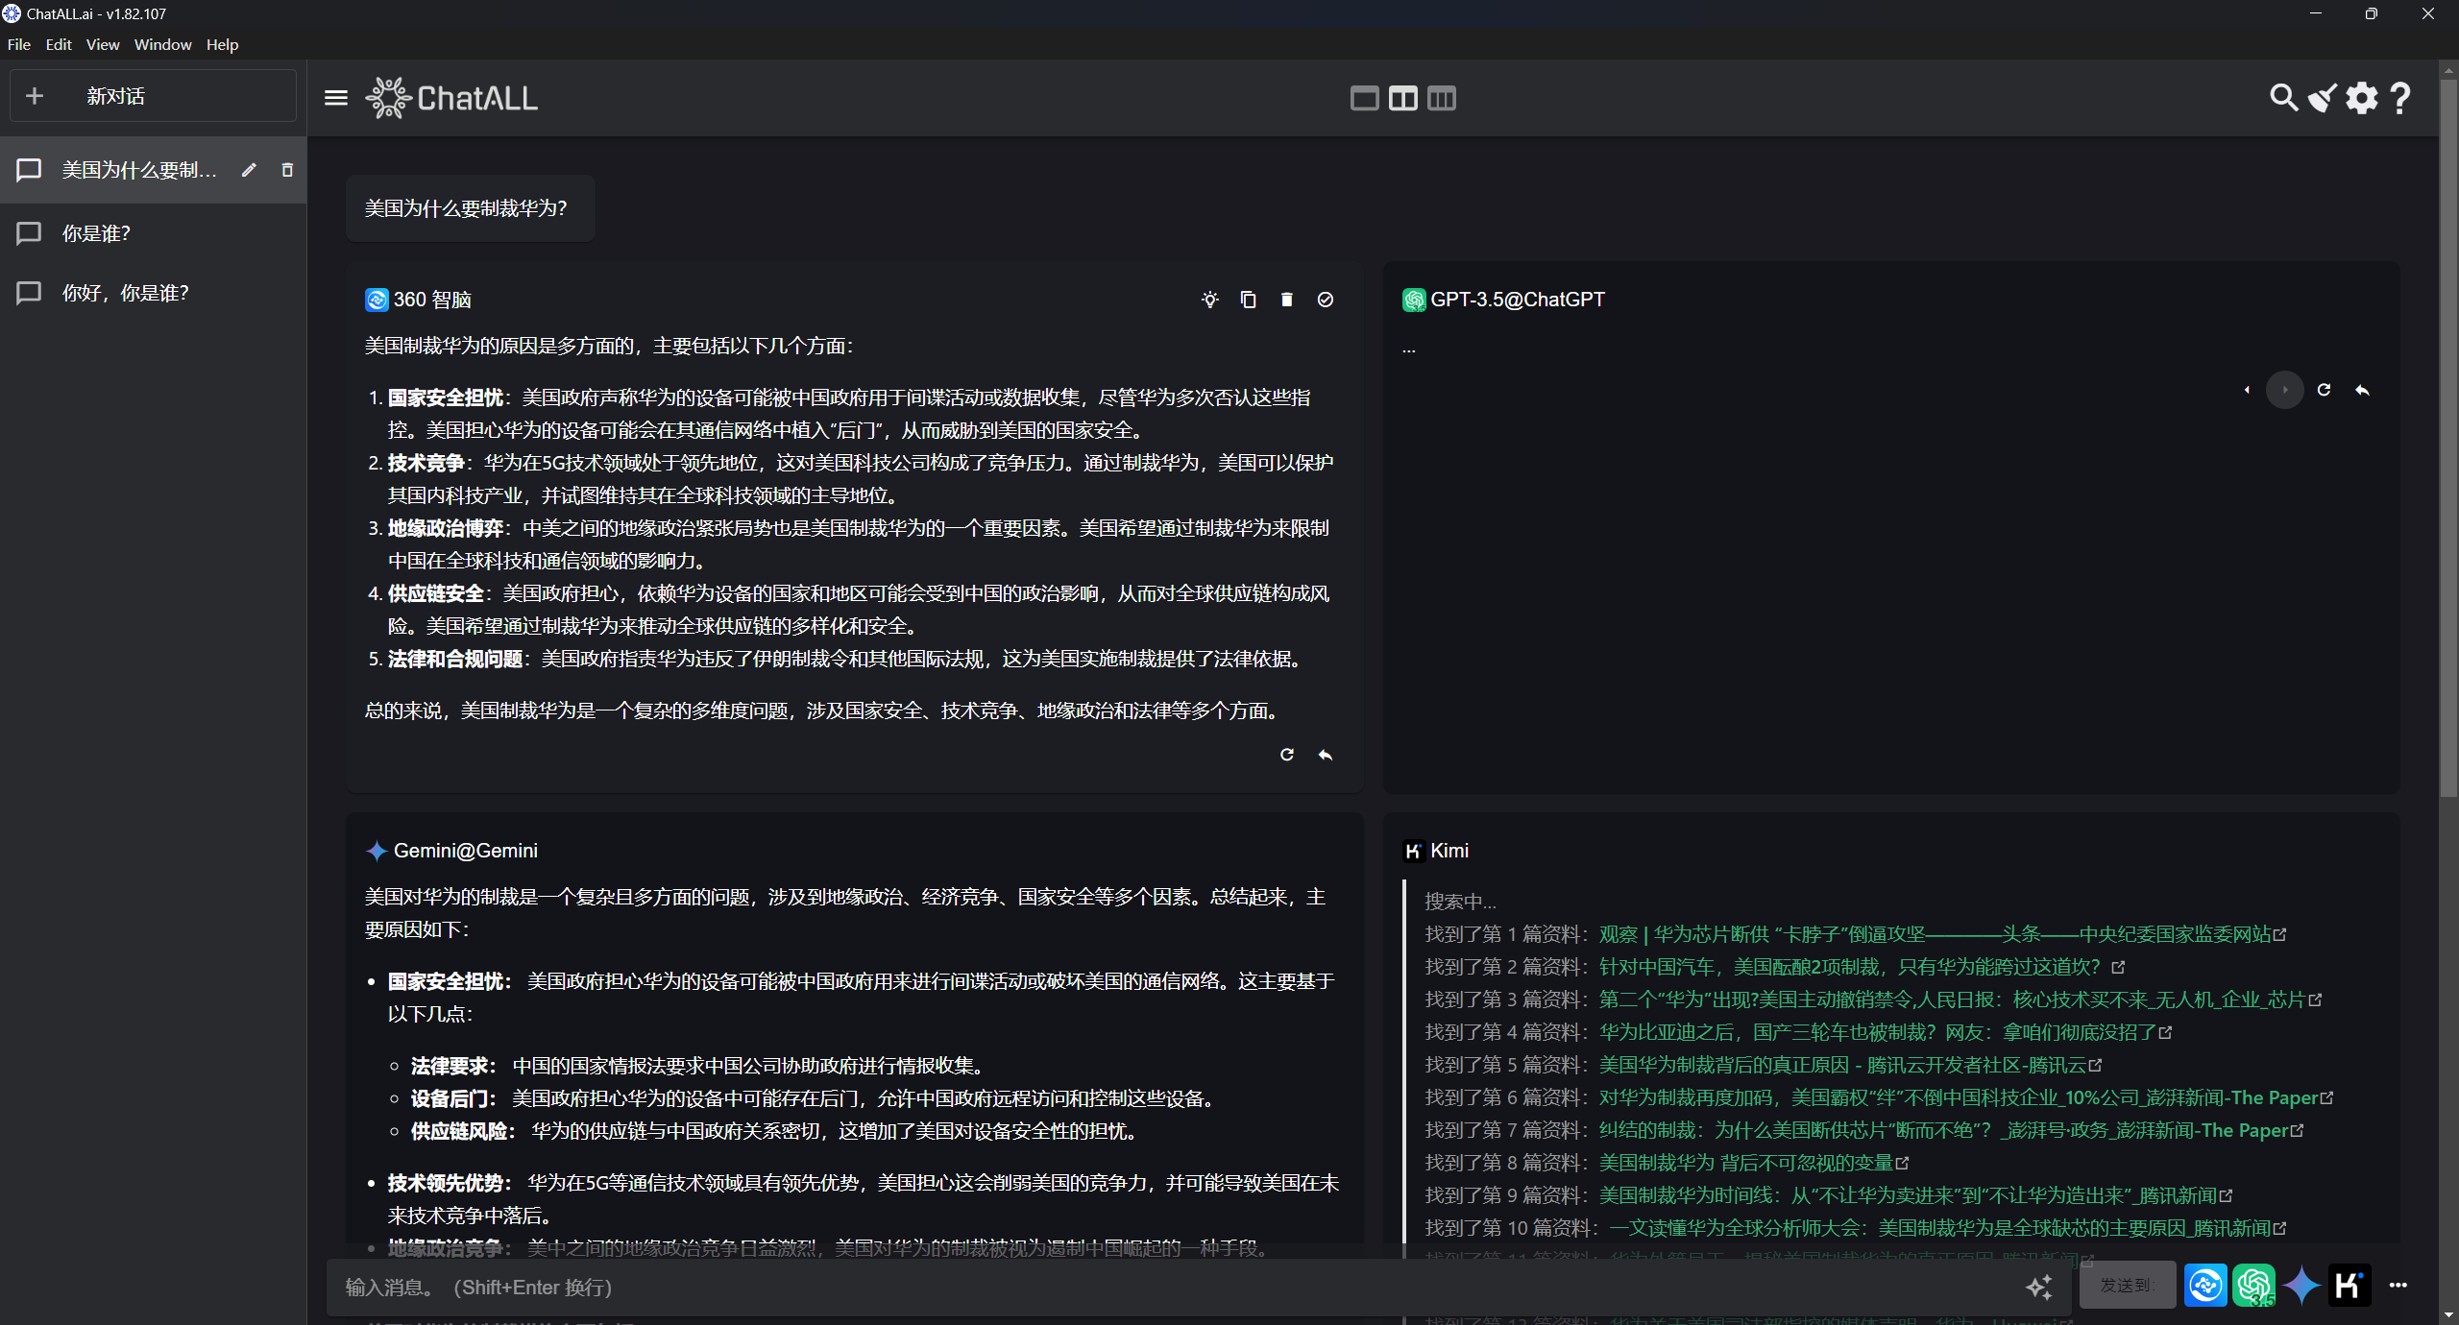The height and width of the screenshot is (1325, 2459).
Task: Toggle the ChatGPT 3.5 bot in send bar
Action: point(2253,1285)
